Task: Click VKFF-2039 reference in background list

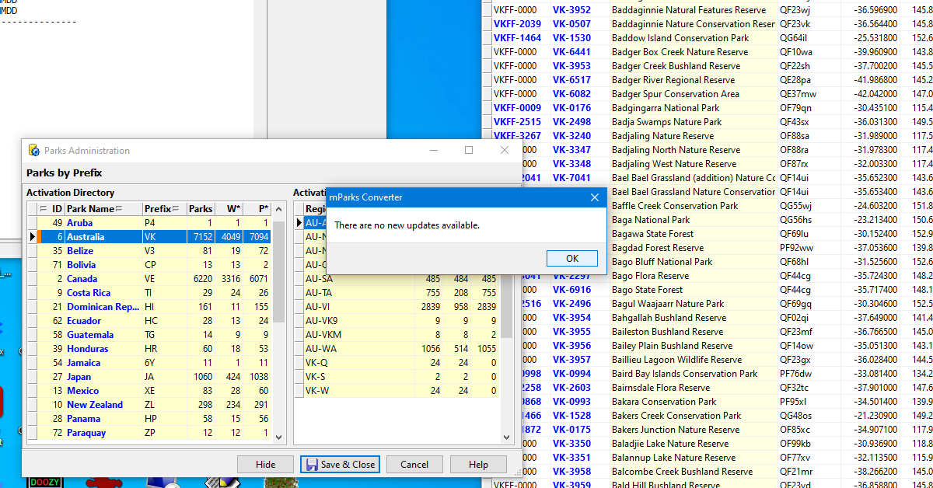Action: point(517,24)
